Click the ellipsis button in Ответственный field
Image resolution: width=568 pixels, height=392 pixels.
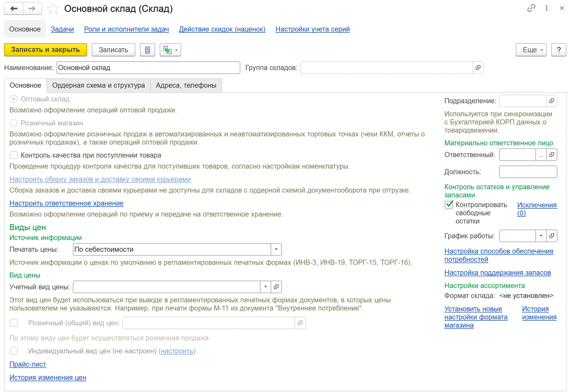click(541, 155)
